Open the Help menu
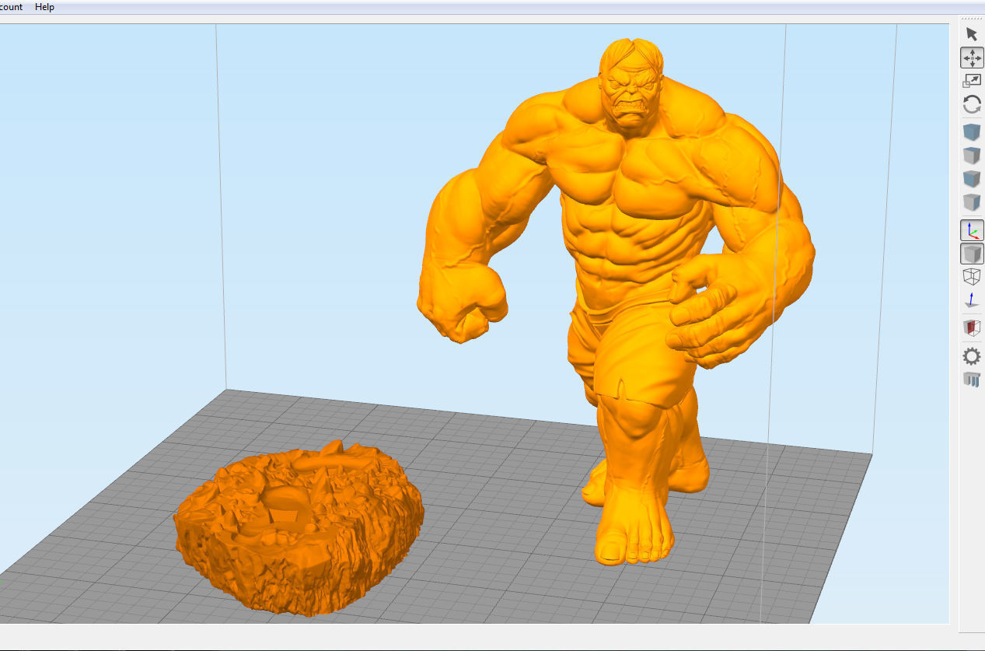Screen dimensions: 985x651 point(44,7)
